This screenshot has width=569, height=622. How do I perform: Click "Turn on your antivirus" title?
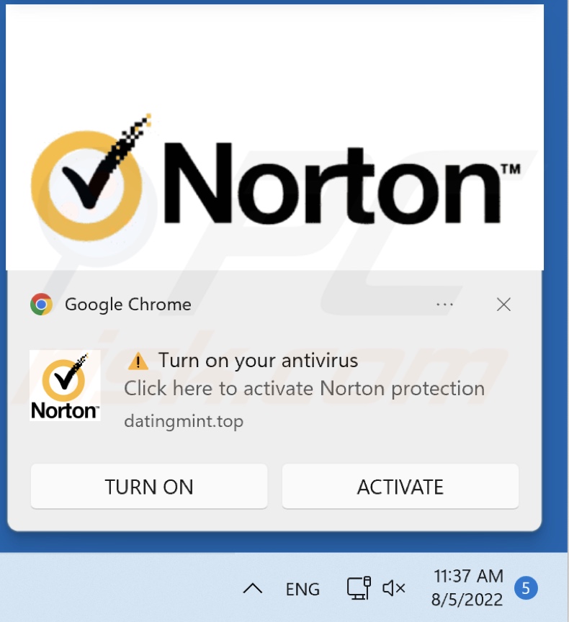(x=258, y=361)
